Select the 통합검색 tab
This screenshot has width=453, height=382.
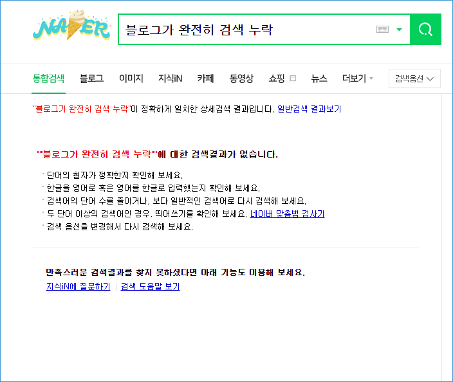[x=48, y=78]
